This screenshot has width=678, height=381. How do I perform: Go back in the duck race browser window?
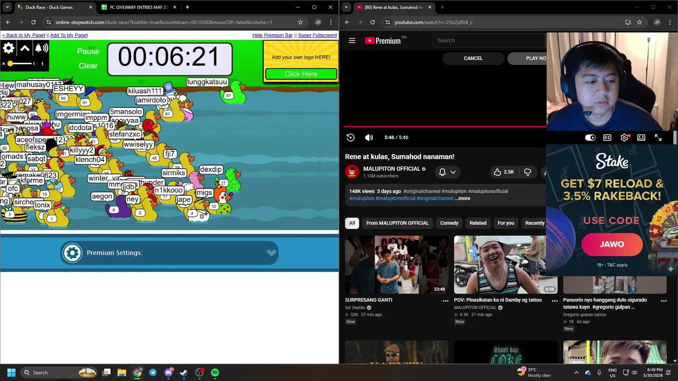pyautogui.click(x=8, y=22)
